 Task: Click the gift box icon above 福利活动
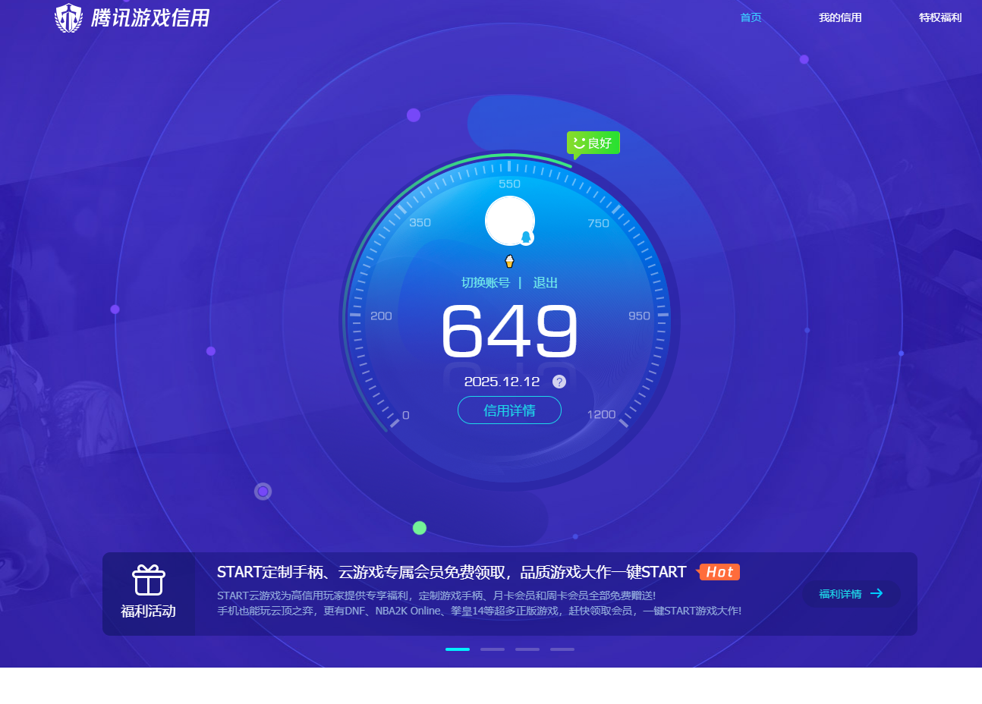pyautogui.click(x=149, y=580)
